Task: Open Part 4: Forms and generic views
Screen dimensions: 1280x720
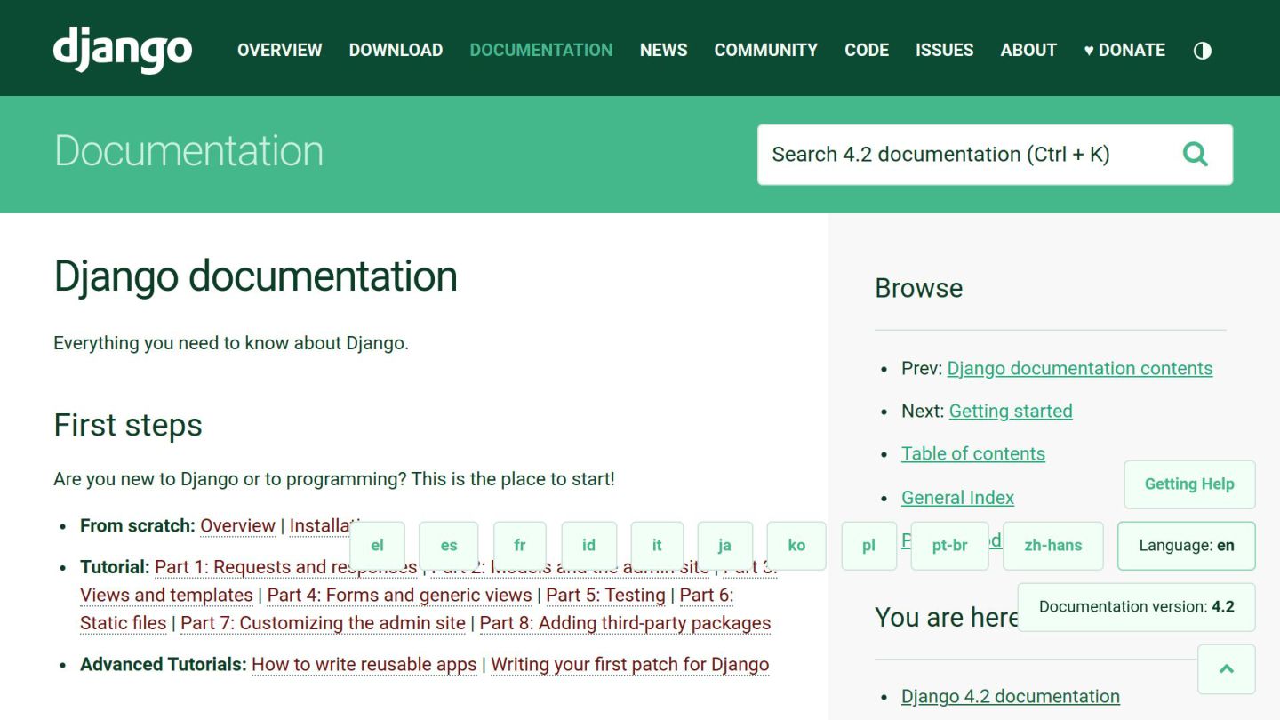Action: (x=399, y=595)
